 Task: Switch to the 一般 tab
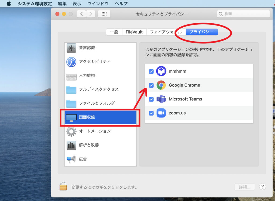[x=114, y=32]
